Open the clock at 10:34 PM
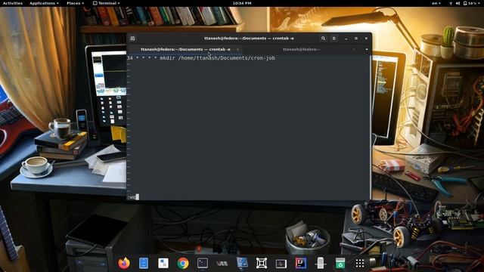484x272 pixels. pos(242,3)
